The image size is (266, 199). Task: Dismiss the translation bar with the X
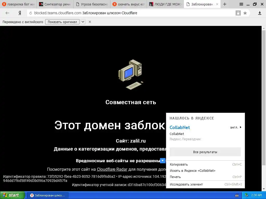[90, 22]
